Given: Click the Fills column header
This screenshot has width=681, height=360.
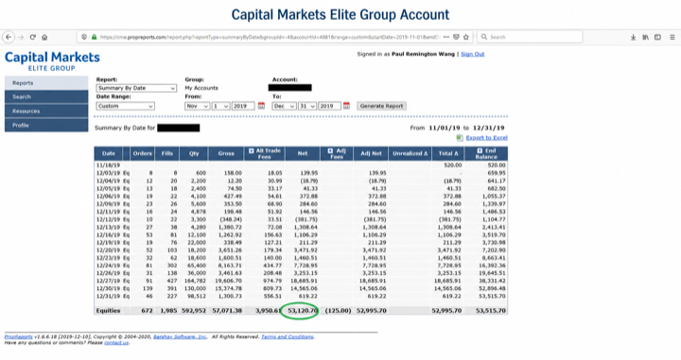Looking at the screenshot, I should tap(166, 153).
